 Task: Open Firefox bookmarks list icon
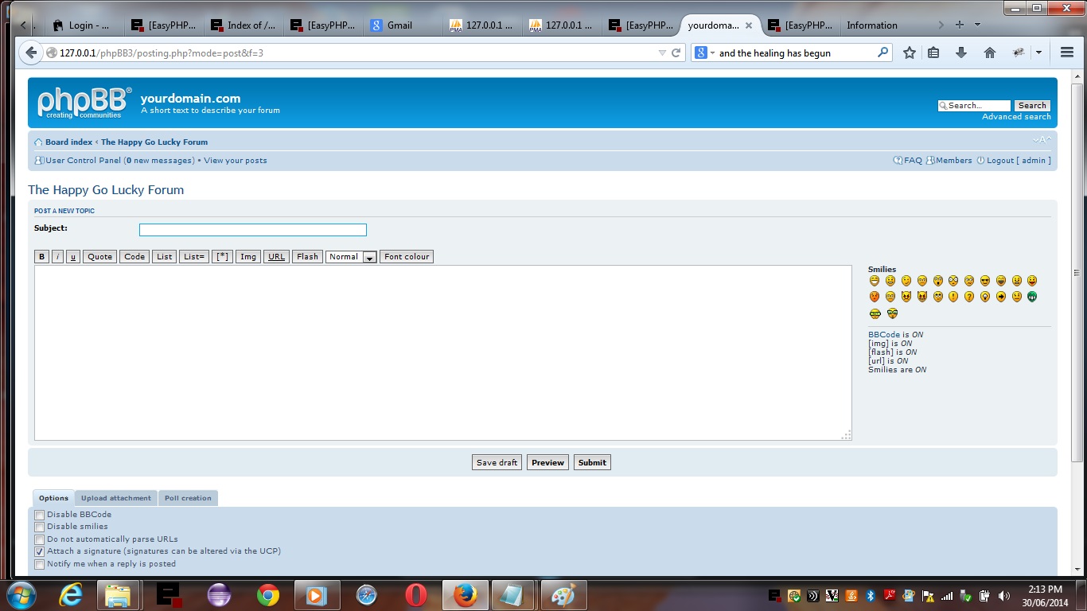[934, 53]
